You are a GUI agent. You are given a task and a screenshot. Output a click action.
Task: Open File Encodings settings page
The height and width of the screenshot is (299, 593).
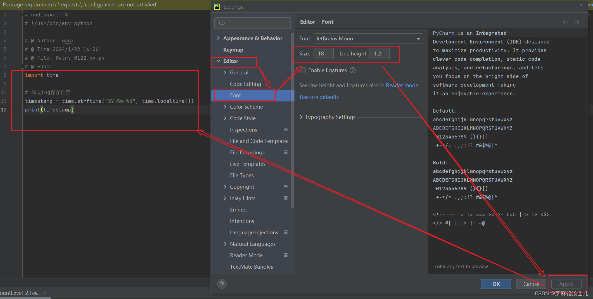[247, 152]
